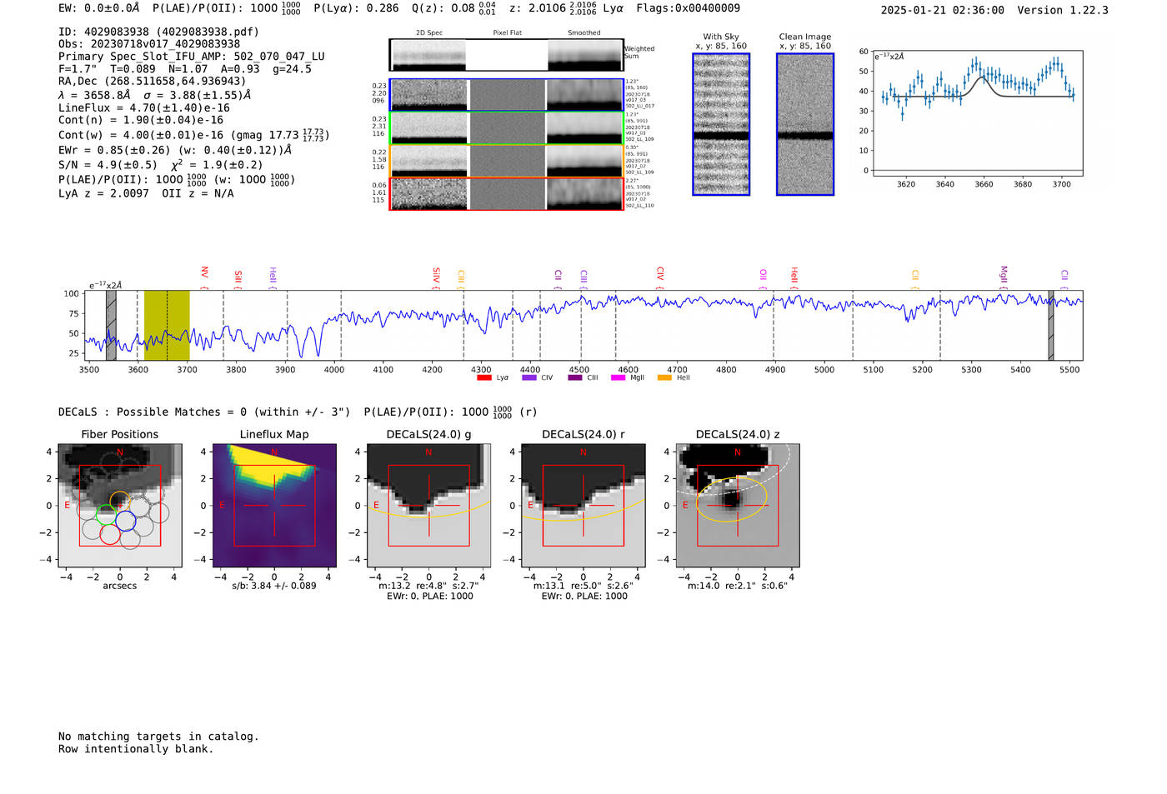Open the DECaLS(24.0) r image
Image resolution: width=1167 pixels, height=794 pixels.
pyautogui.click(x=583, y=505)
